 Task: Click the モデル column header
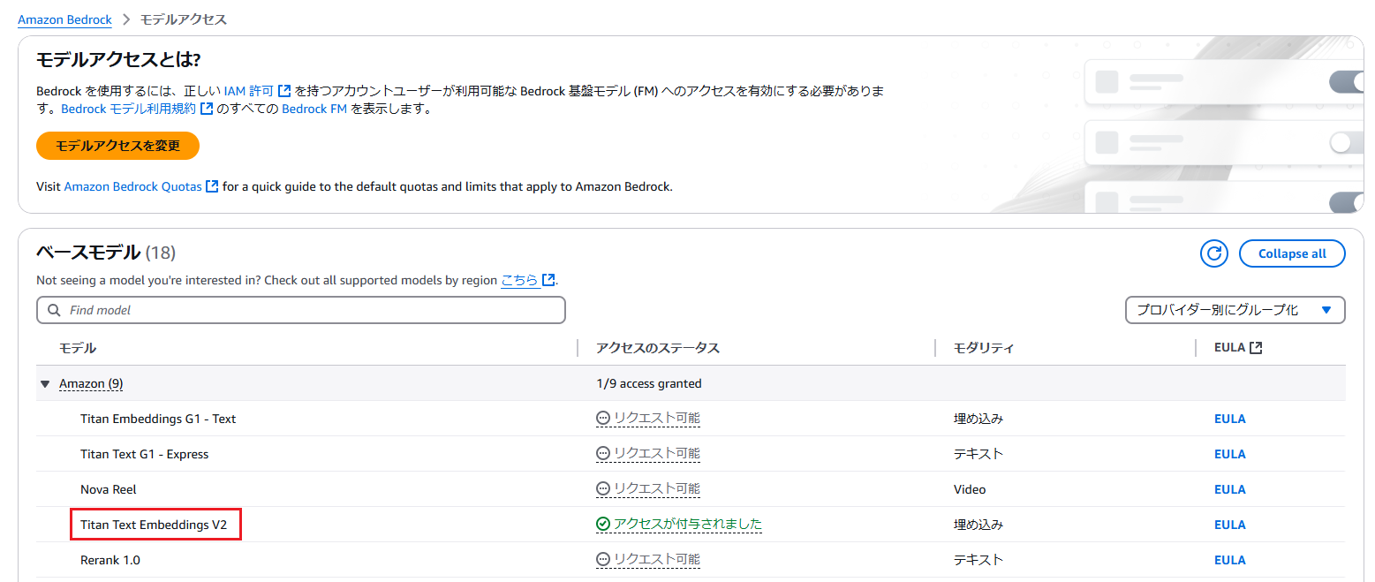[x=78, y=348]
